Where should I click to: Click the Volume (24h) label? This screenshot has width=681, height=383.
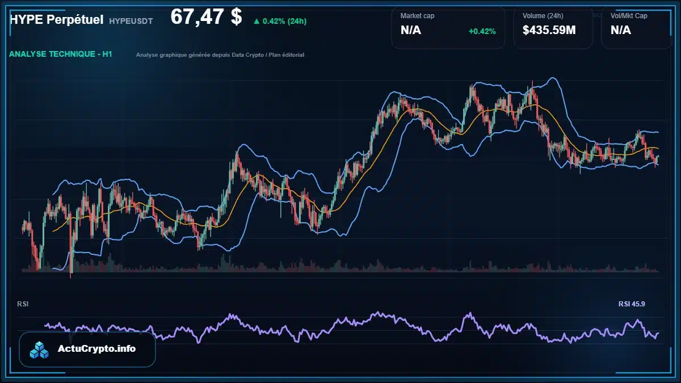[544, 16]
